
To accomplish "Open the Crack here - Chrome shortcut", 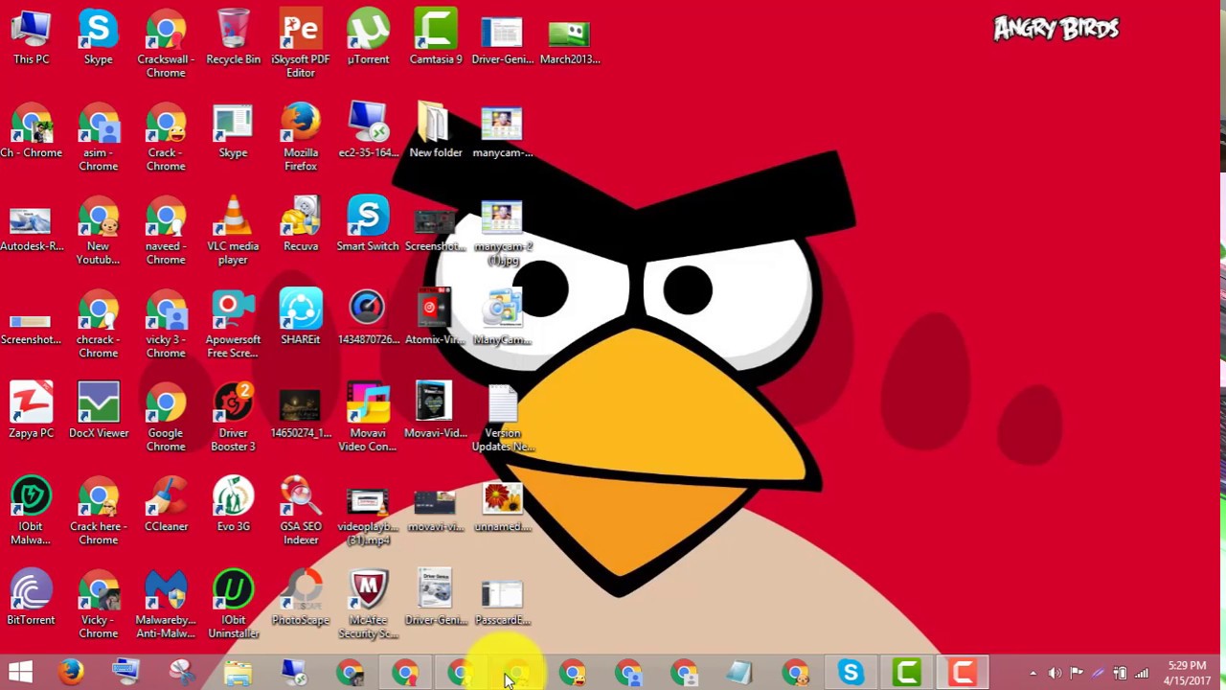I will 98,511.
